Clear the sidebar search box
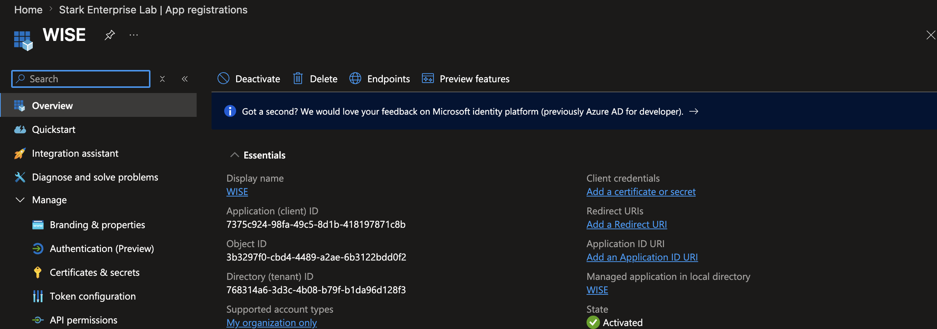Screen dimensions: 937x329 (x=162, y=79)
